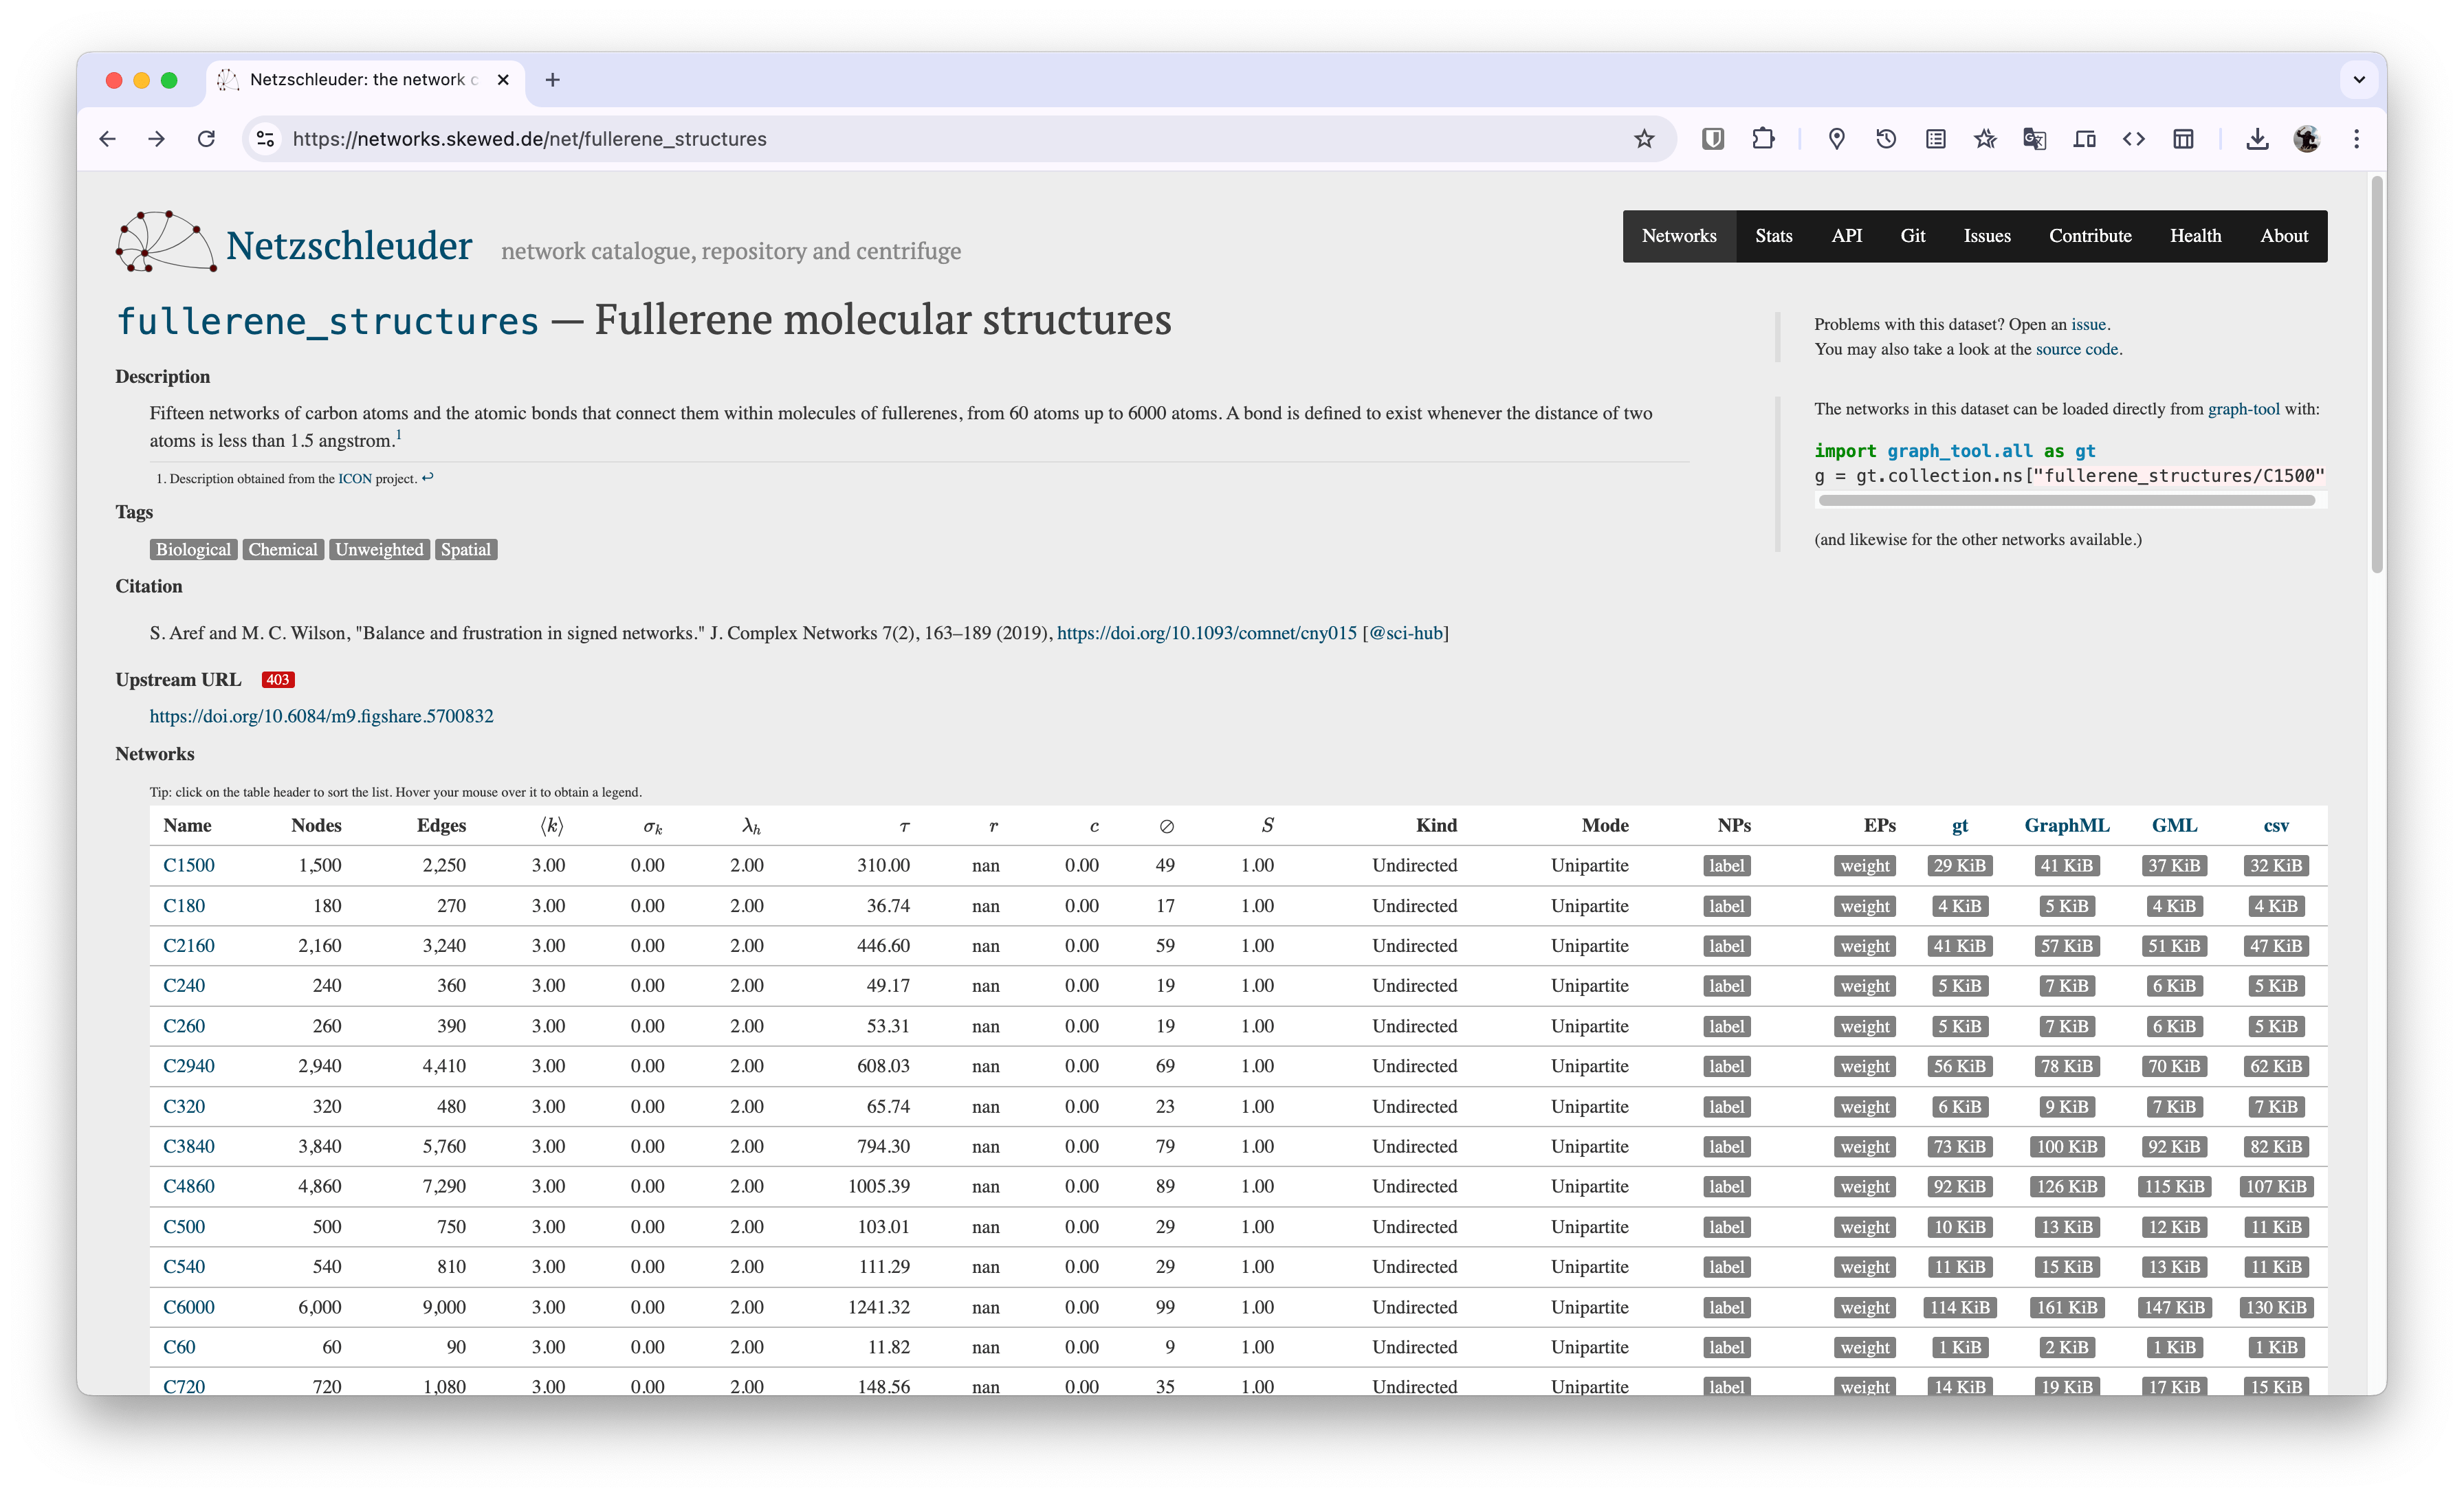Click the reload page icon
The width and height of the screenshot is (2464, 1497).
[x=206, y=139]
